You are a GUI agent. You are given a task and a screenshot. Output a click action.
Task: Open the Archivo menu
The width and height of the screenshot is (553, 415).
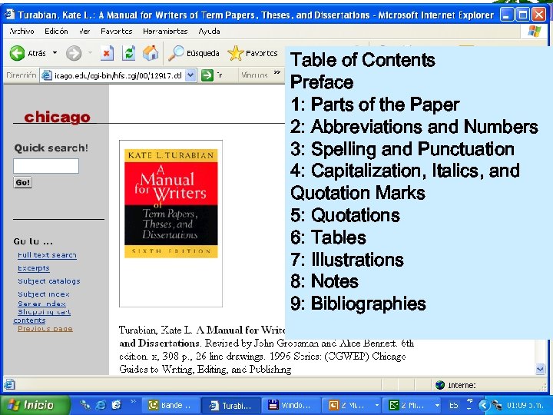(22, 31)
